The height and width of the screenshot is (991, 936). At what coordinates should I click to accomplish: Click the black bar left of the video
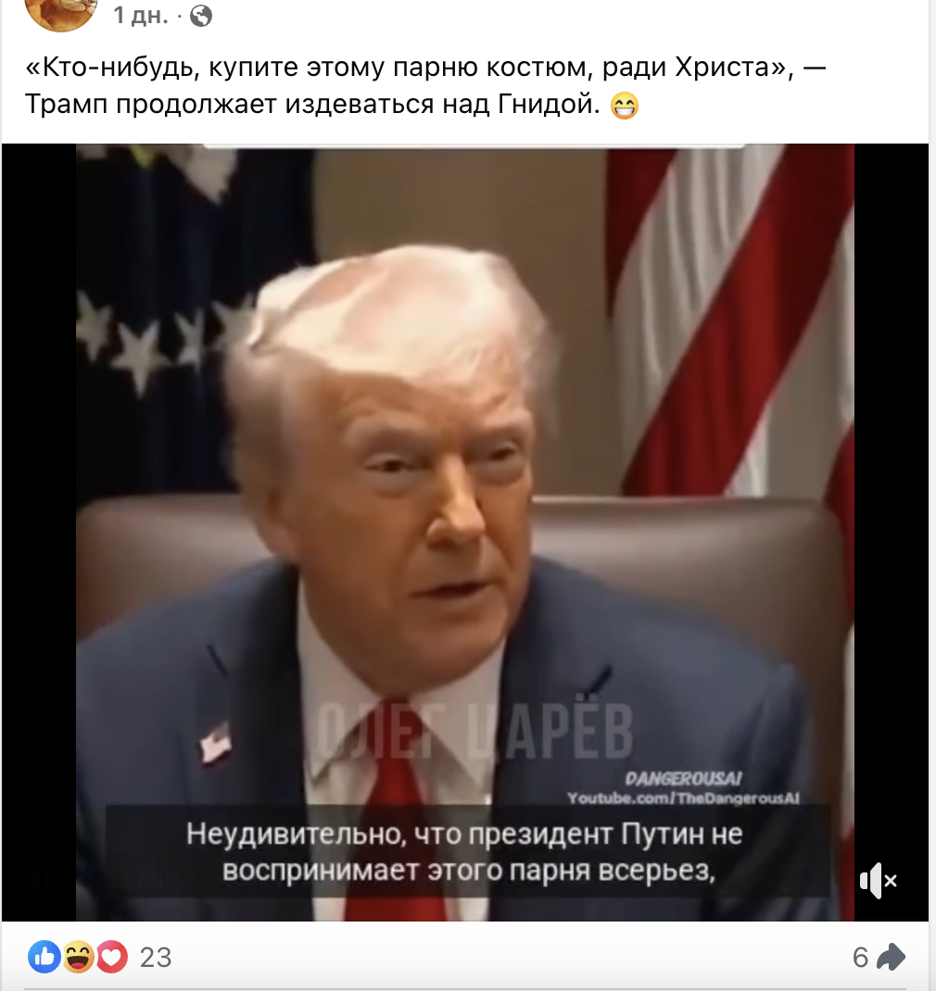click(x=39, y=533)
